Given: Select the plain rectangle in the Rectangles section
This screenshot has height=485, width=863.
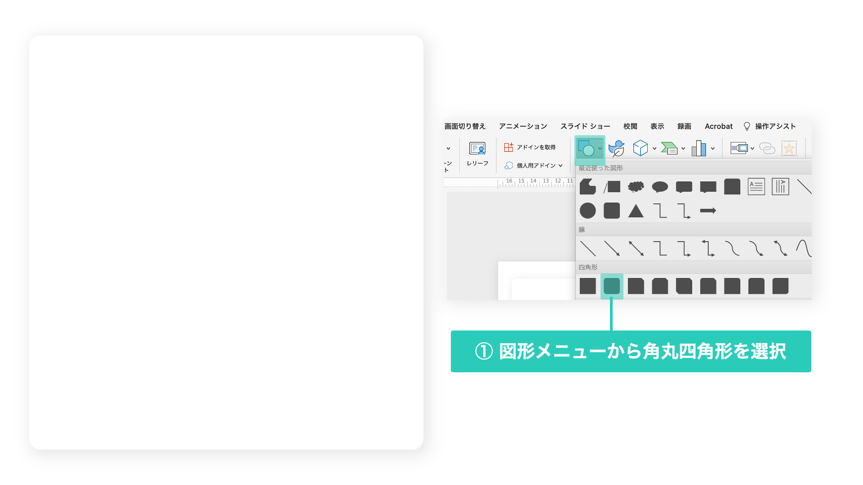Looking at the screenshot, I should pos(587,286).
